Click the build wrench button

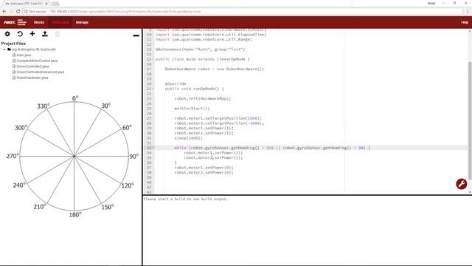(461, 184)
